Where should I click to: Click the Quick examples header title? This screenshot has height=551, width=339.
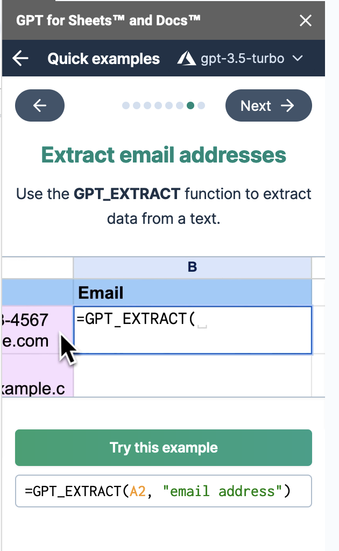click(x=103, y=59)
